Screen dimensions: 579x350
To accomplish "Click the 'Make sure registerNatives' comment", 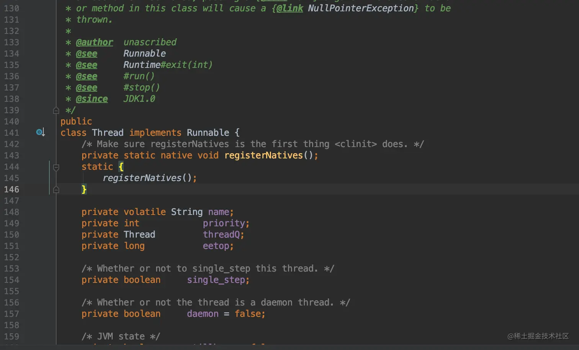I will point(253,144).
